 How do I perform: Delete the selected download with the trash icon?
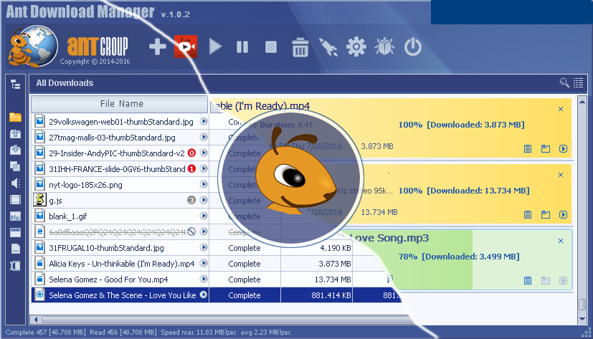point(300,47)
